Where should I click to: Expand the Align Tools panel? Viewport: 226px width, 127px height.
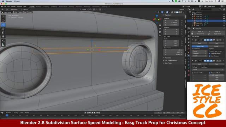(168, 63)
